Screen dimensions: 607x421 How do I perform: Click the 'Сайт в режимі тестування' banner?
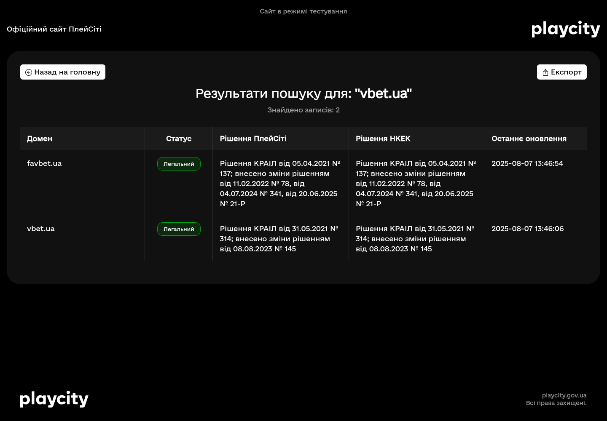303,11
